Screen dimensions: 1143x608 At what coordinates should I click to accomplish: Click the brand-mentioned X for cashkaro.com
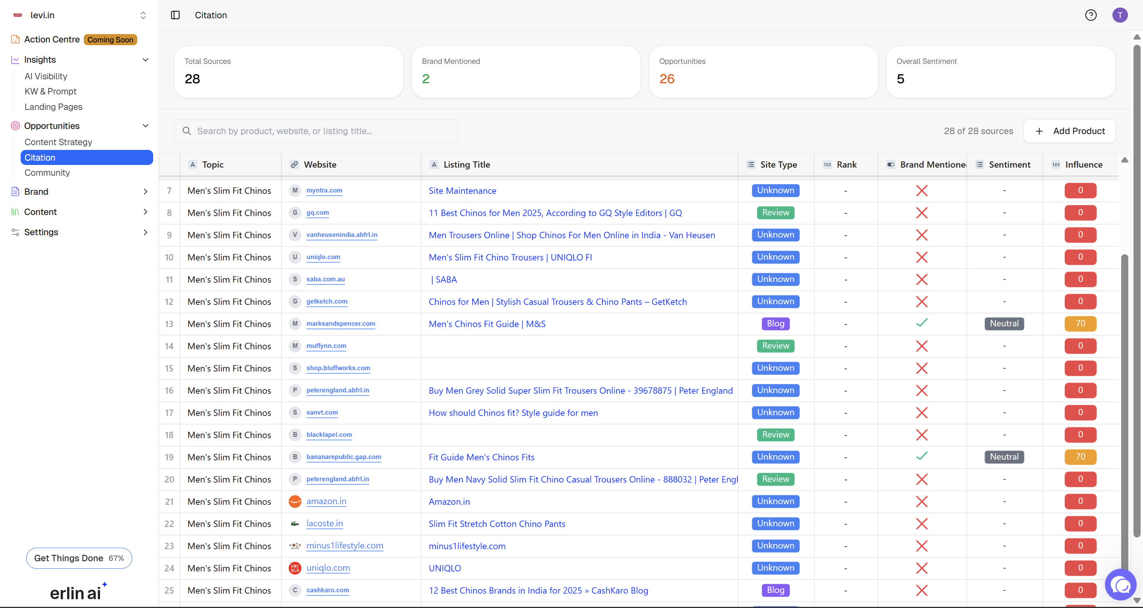click(x=922, y=590)
